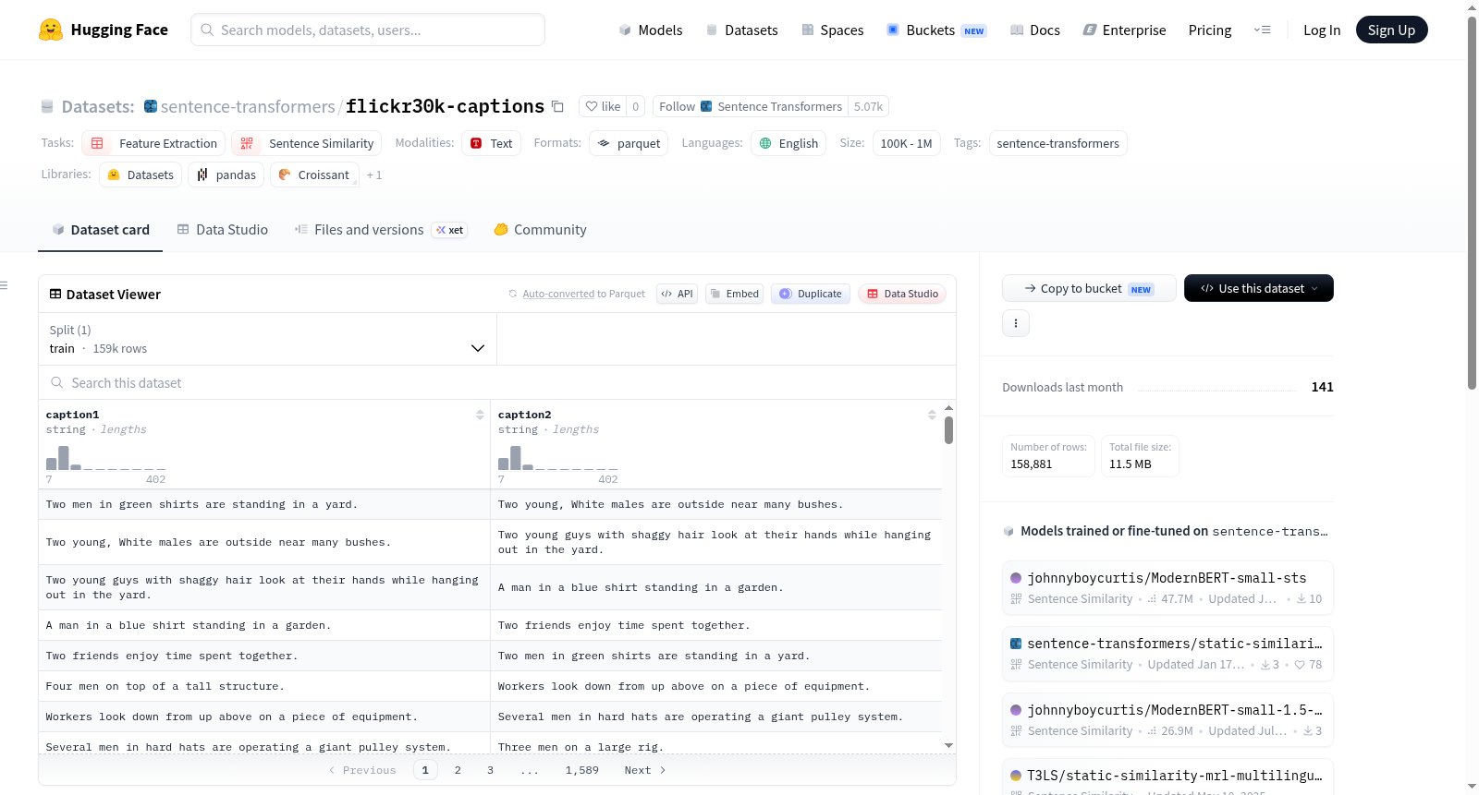The image size is (1479, 795).
Task: Open the three-dot options menu
Action: 1016,323
